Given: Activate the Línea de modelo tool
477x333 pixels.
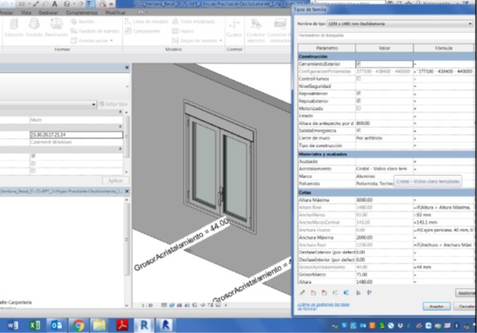Looking at the screenshot, I should pos(147,21).
